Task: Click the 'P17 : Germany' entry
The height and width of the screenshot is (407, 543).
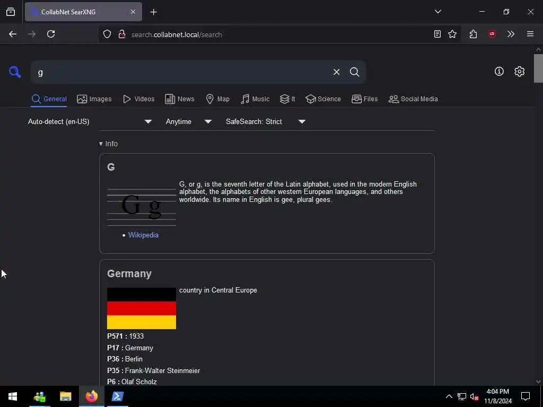Action: [130, 348]
